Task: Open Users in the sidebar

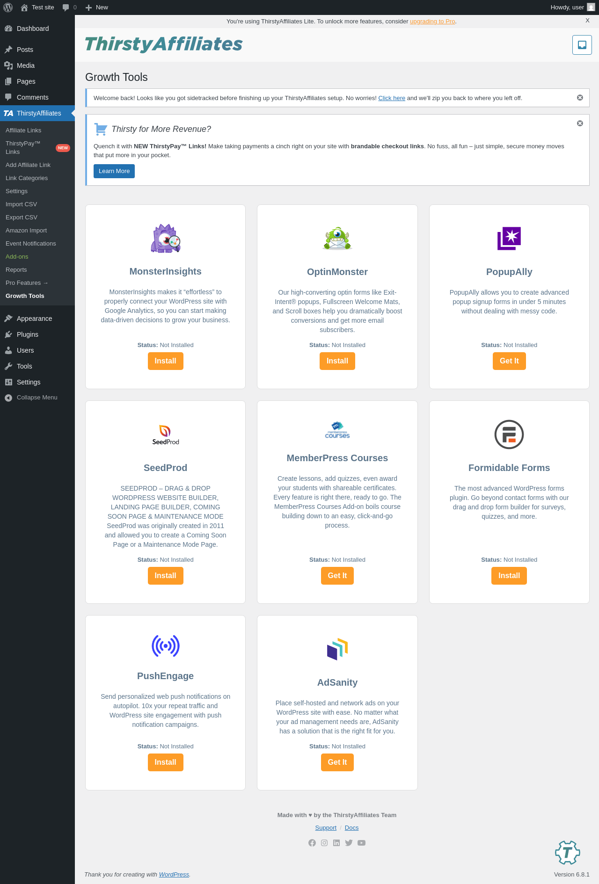Action: click(37, 350)
